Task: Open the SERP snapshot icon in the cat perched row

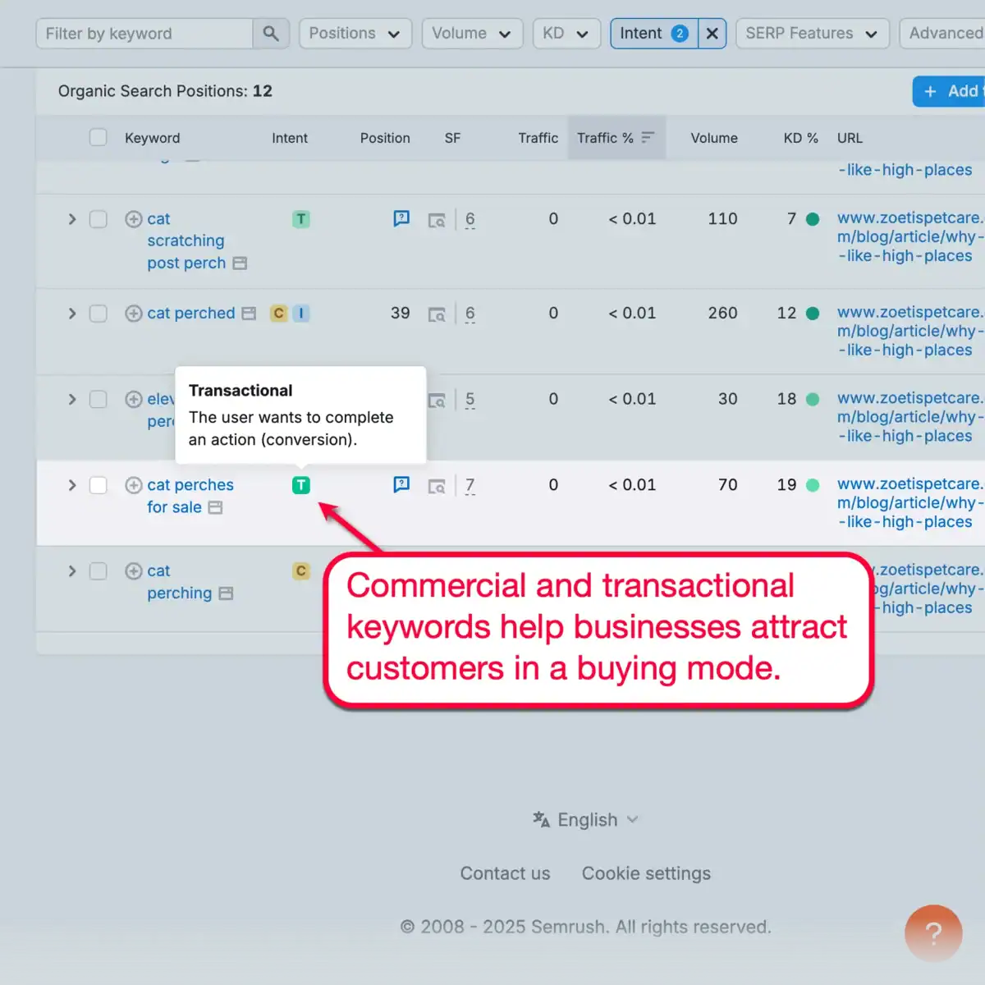Action: click(x=438, y=313)
